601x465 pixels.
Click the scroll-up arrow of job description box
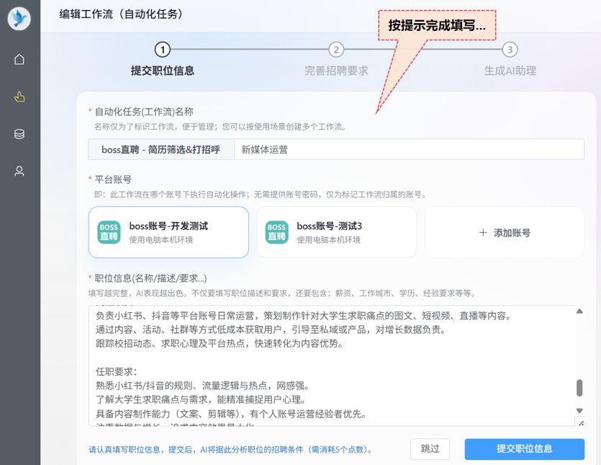pyautogui.click(x=579, y=311)
